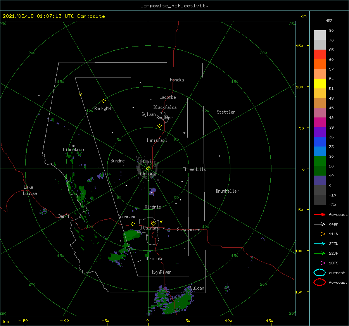The height and width of the screenshot is (326, 349).
Task: Click the 33 dBZ blue color swatch
Action: click(x=320, y=142)
